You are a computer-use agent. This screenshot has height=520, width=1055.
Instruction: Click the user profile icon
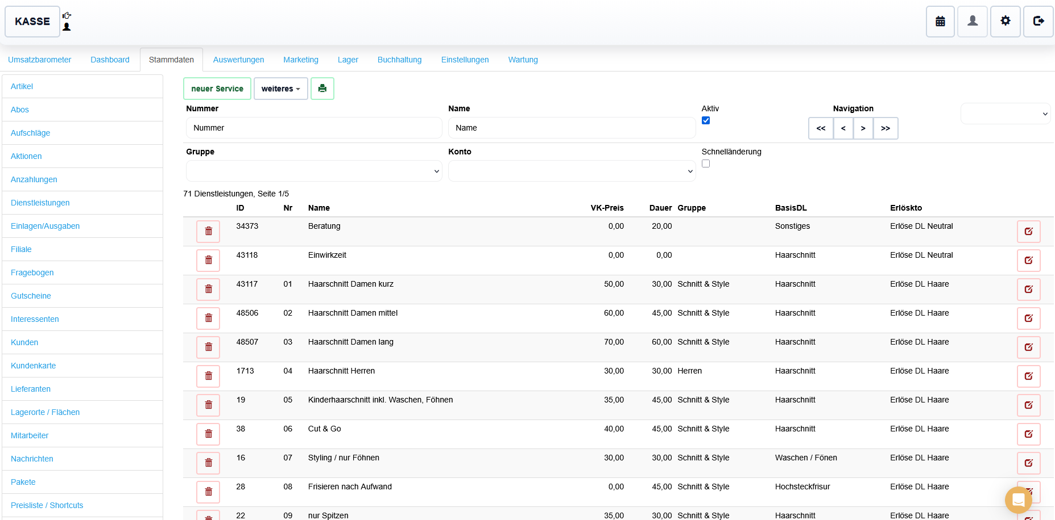(x=973, y=22)
